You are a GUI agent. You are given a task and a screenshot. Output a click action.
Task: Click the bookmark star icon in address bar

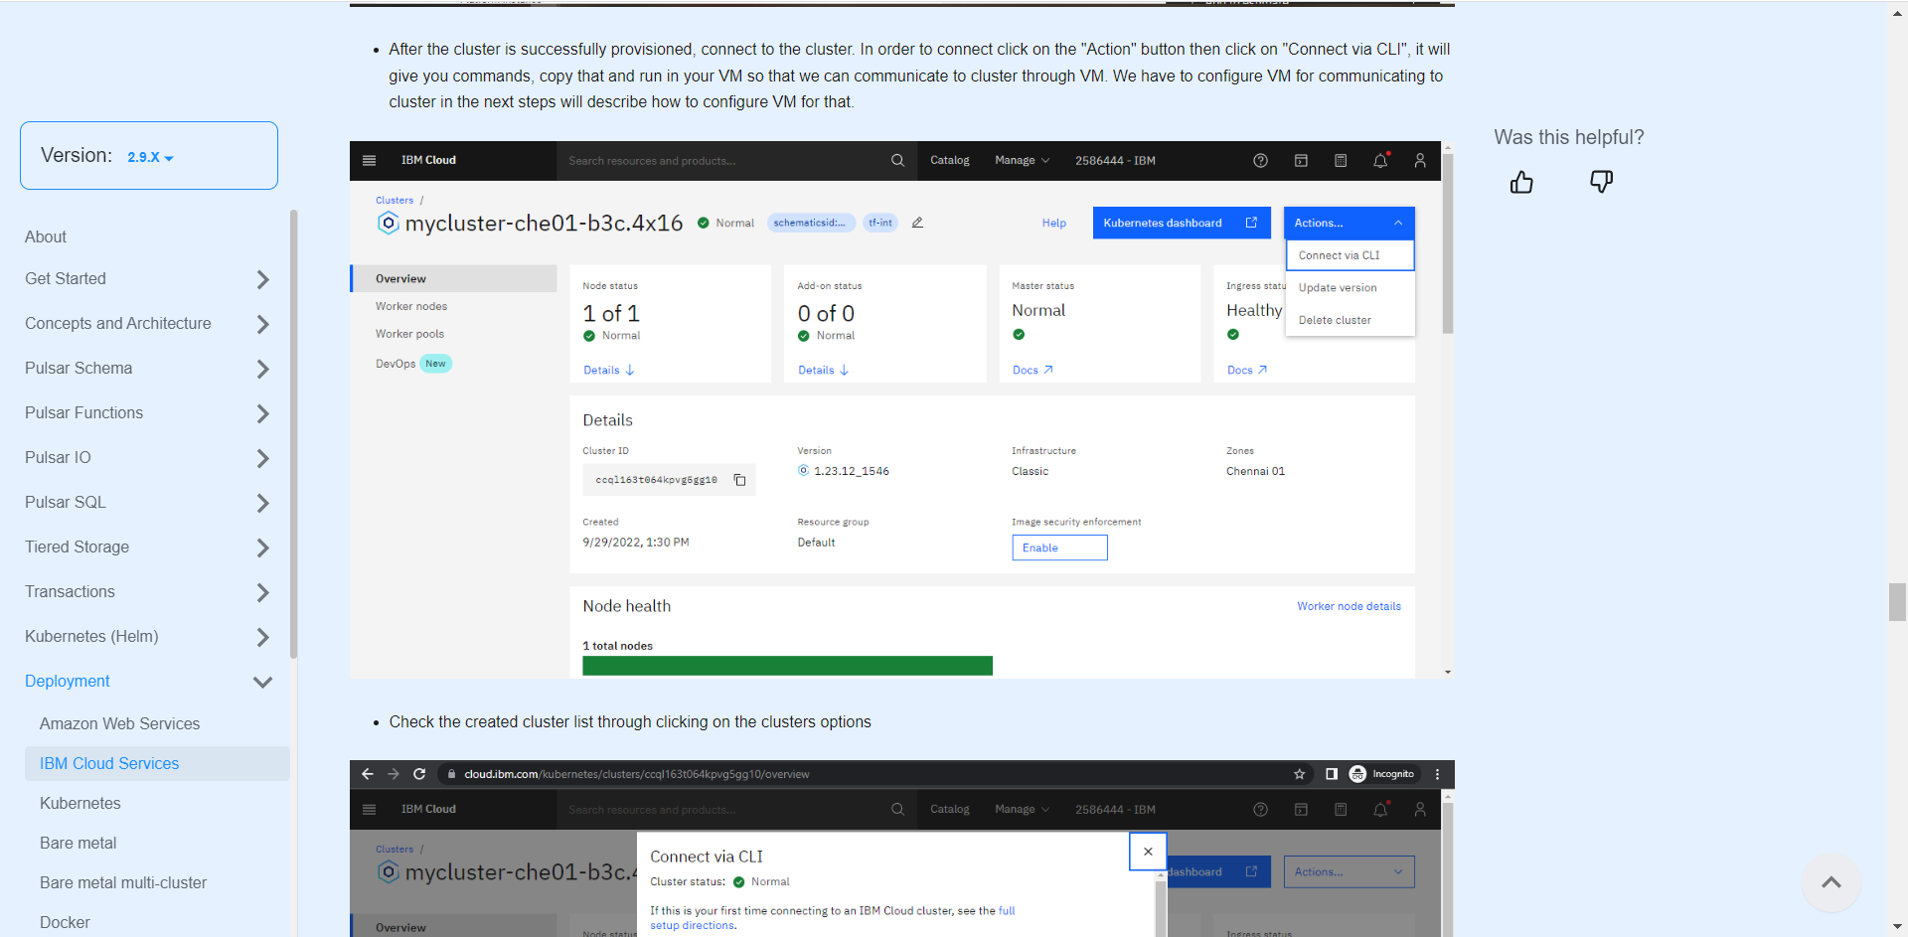click(x=1299, y=774)
